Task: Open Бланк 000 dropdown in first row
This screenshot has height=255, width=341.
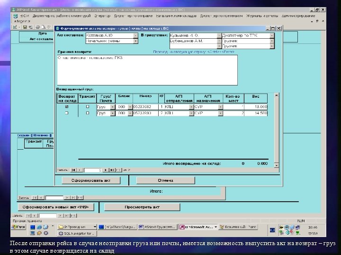Action: (x=130, y=107)
